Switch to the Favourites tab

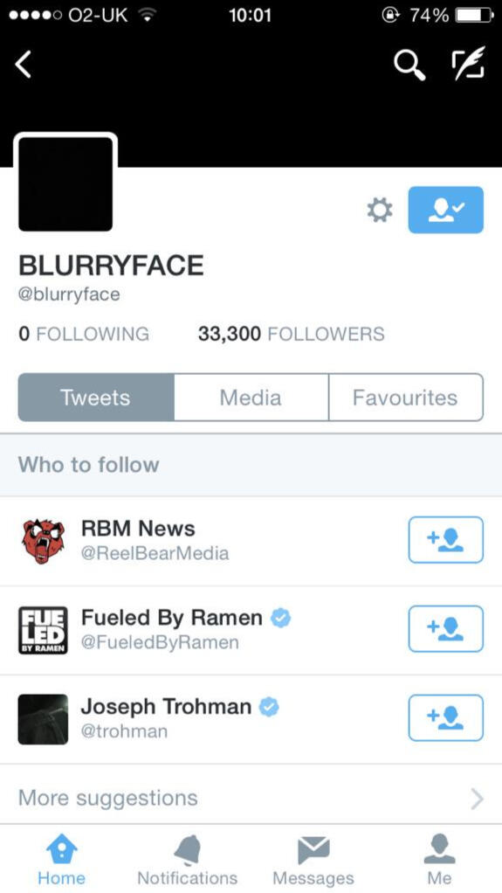(406, 397)
